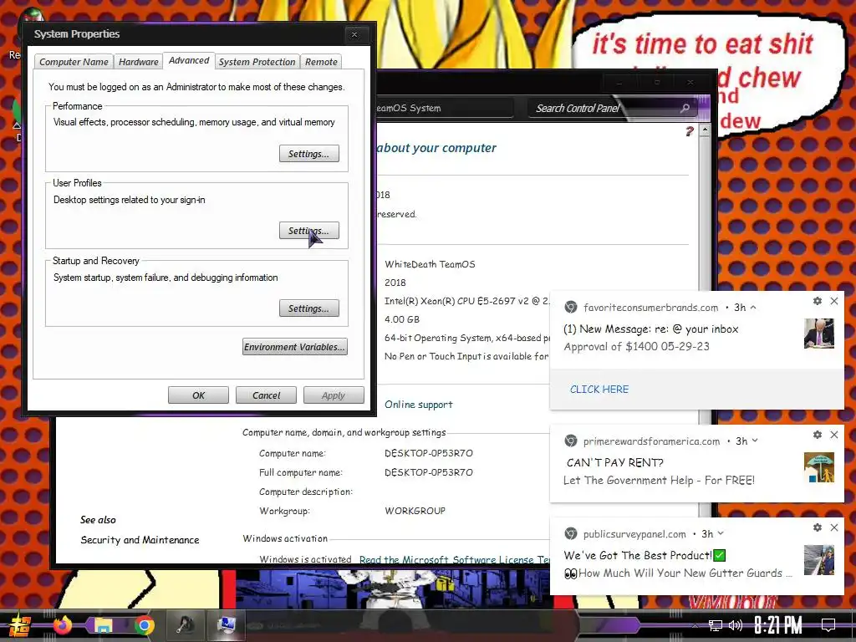
Task: Expand the publicsurveypanel.com notification chevron
Action: coord(721,533)
